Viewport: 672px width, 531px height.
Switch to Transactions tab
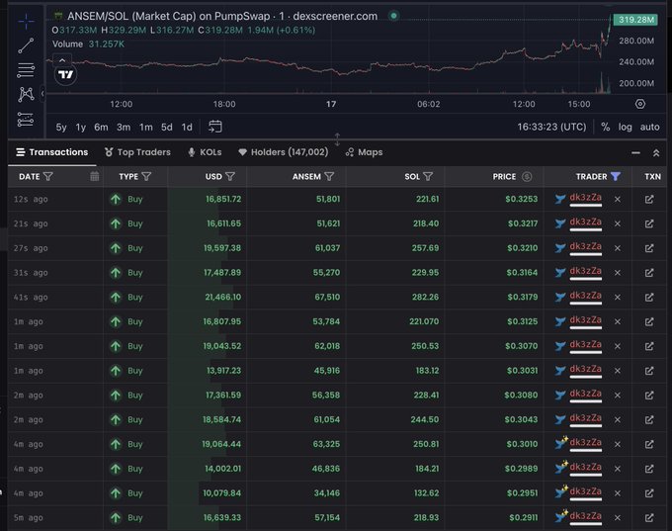point(51,152)
